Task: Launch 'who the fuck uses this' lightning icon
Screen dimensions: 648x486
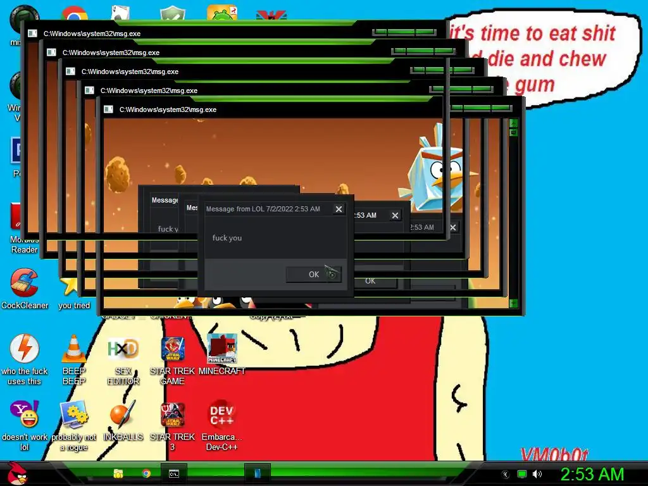Action: pos(25,359)
